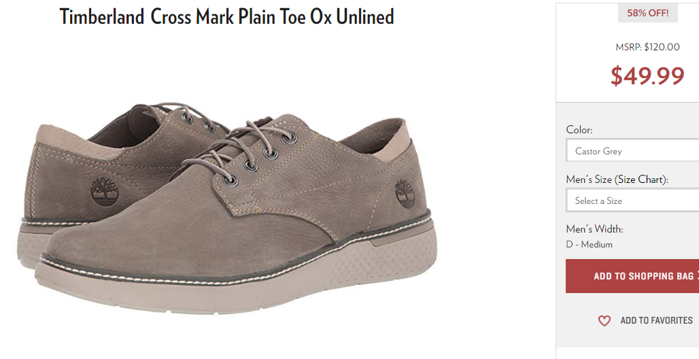The image size is (699, 359).
Task: Open the Castor Grey color dropdown
Action: coord(632,151)
